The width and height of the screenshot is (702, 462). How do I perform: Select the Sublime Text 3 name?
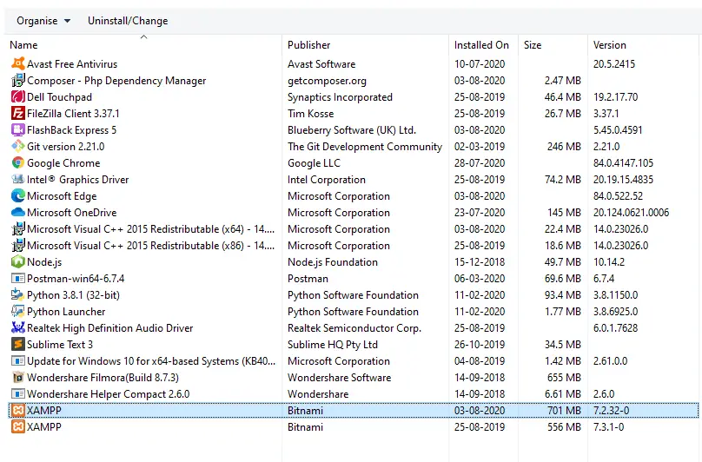(60, 345)
